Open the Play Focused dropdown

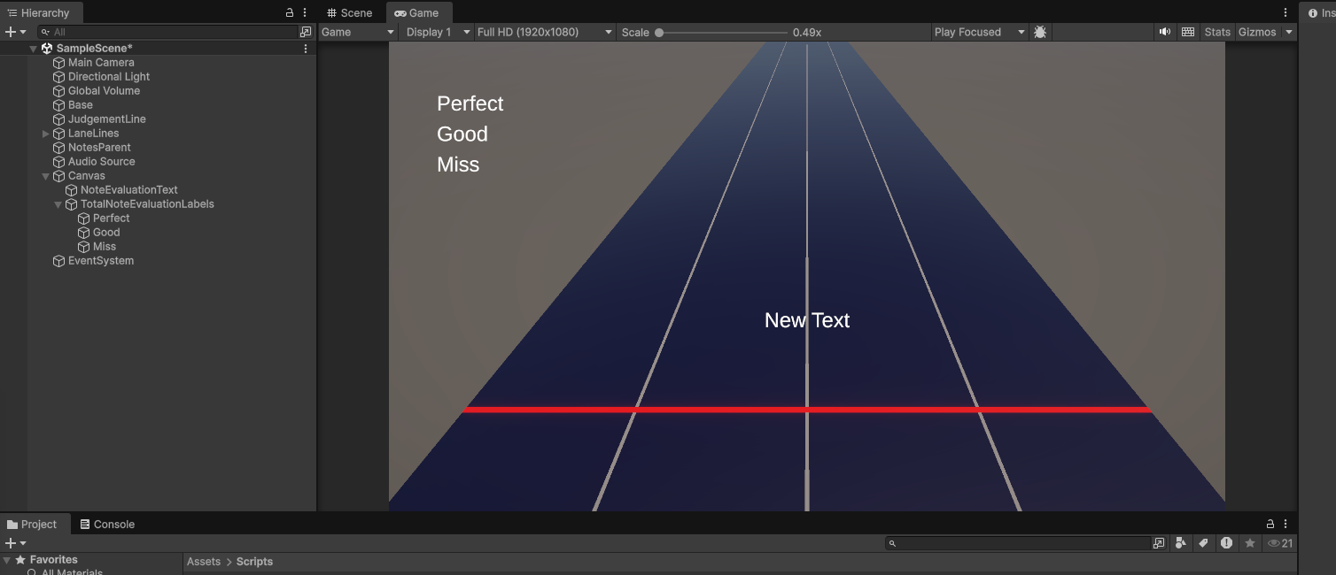979,32
